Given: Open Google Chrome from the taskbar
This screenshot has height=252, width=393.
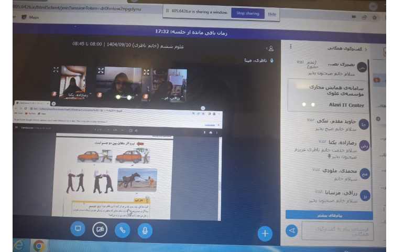Looking at the screenshot, I should click(x=38, y=245).
